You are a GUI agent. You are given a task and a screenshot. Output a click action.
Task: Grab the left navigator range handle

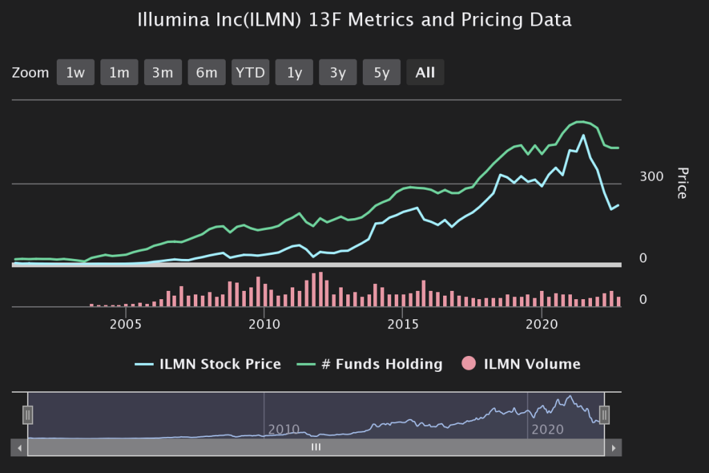28,415
